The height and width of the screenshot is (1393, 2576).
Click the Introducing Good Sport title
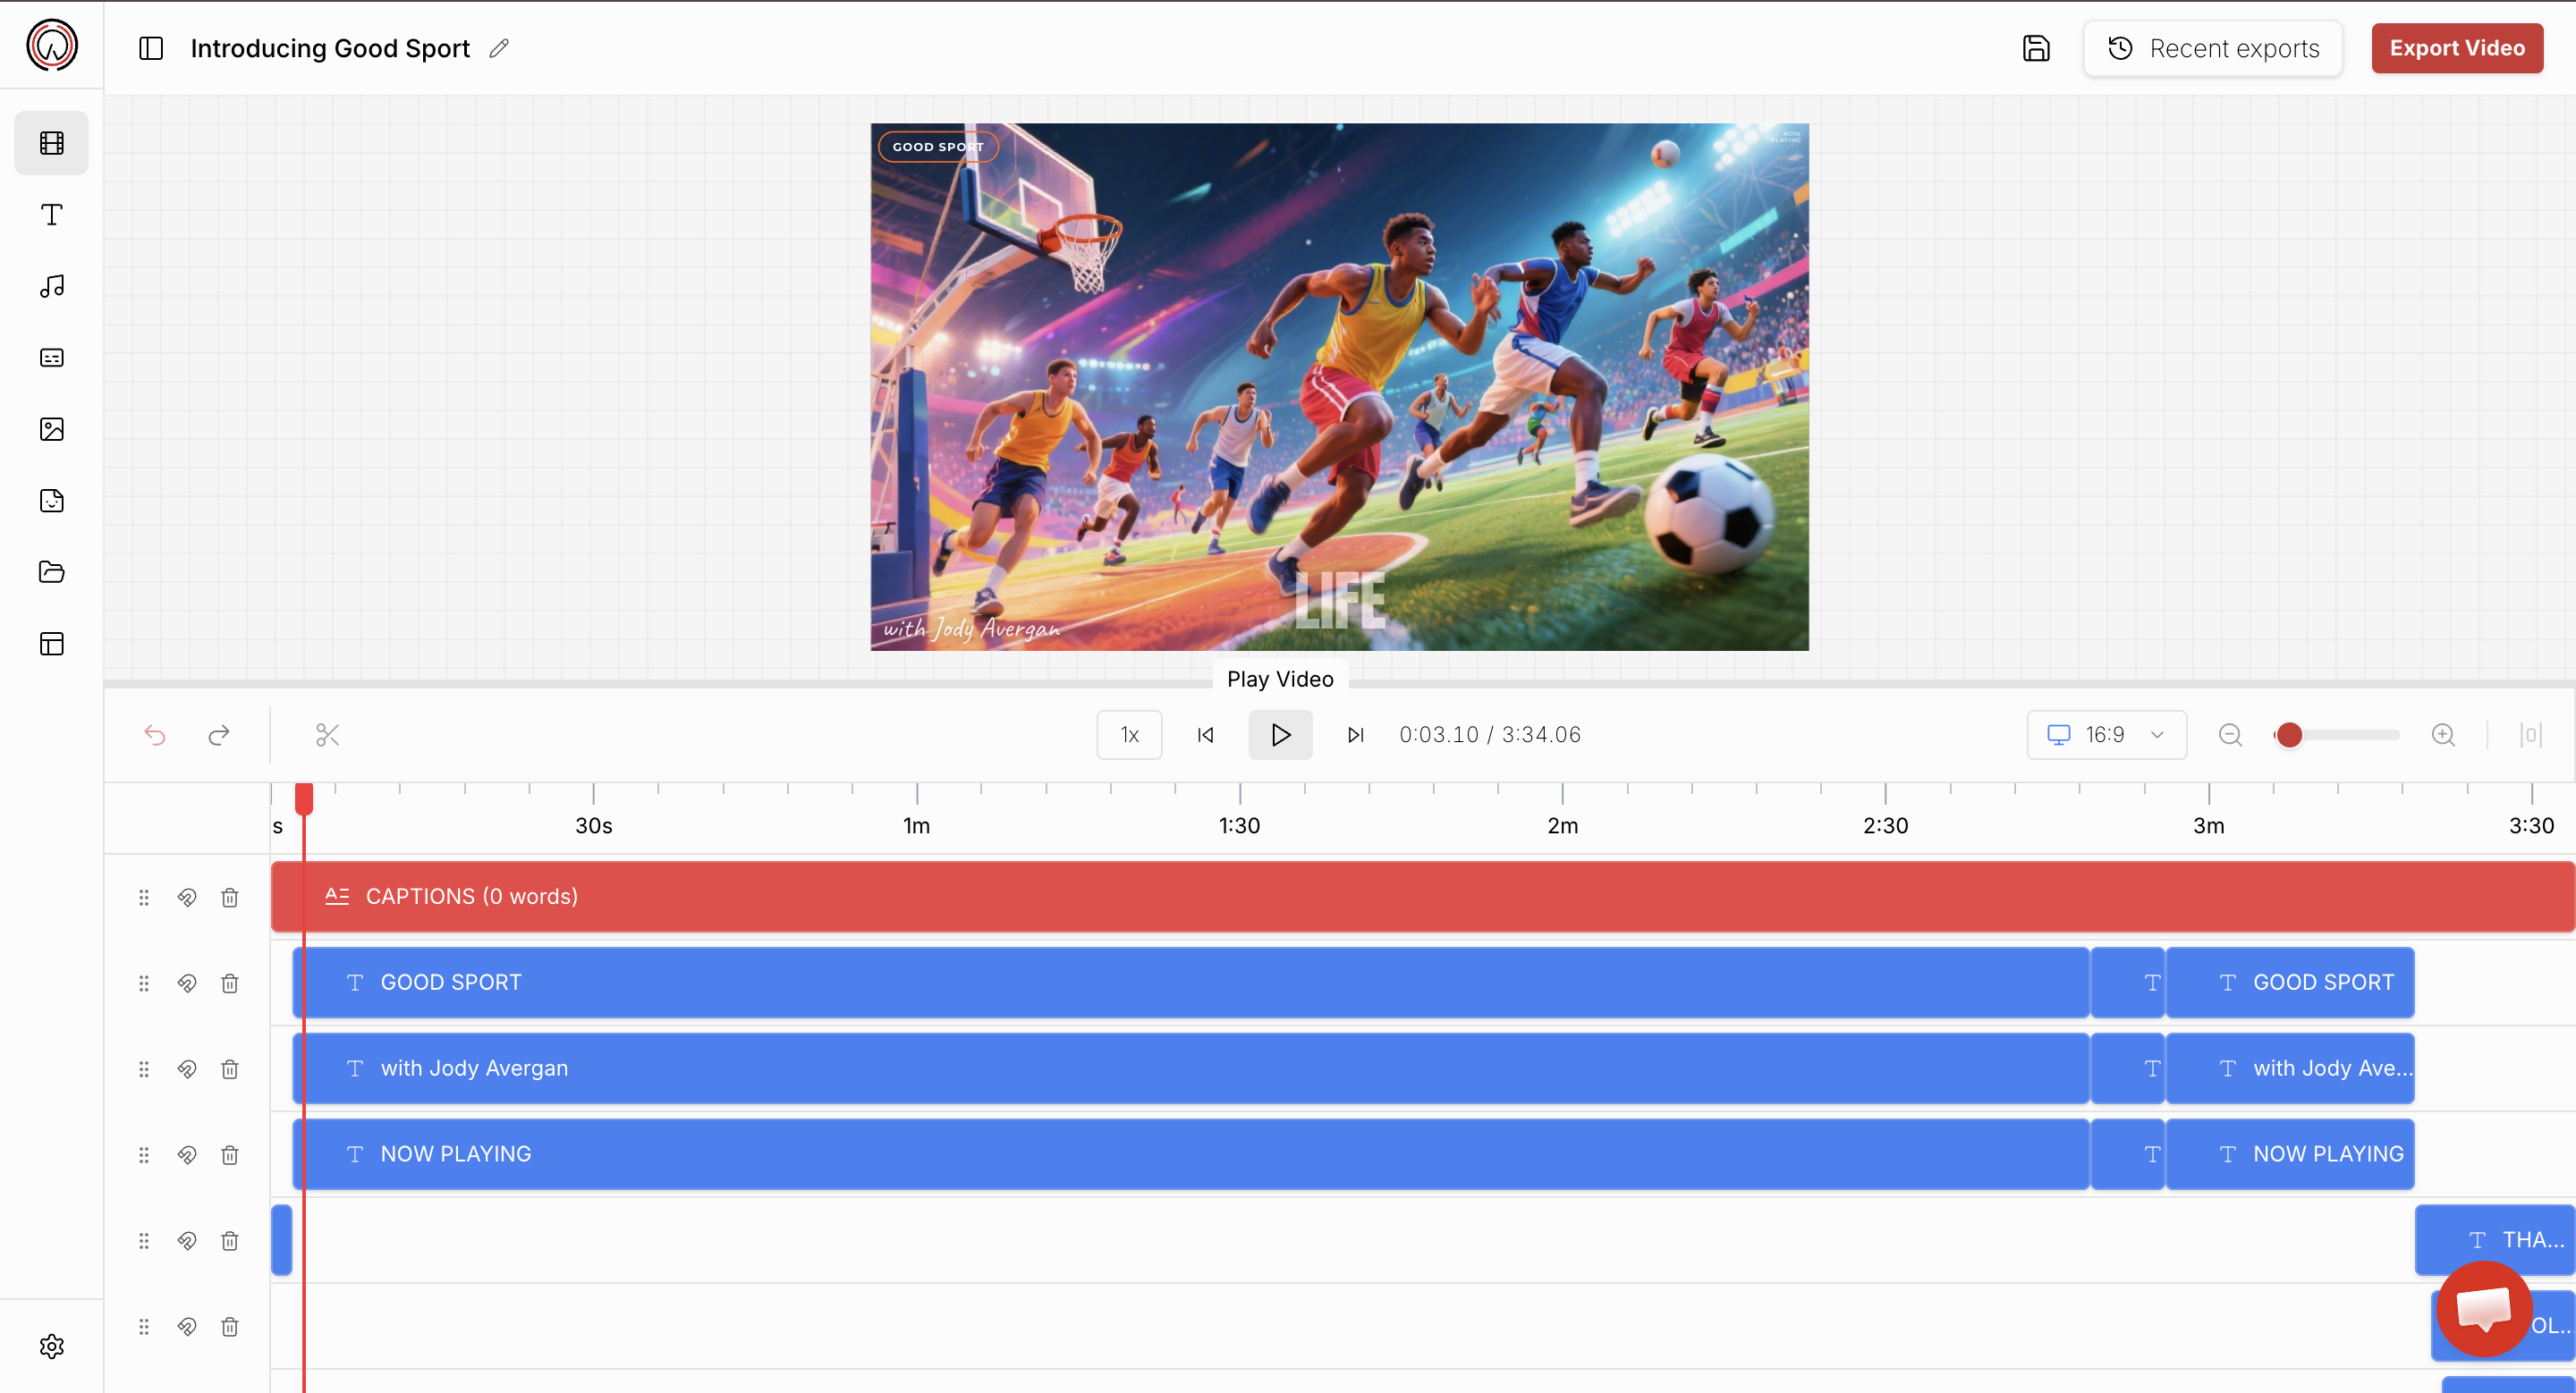(x=330, y=48)
